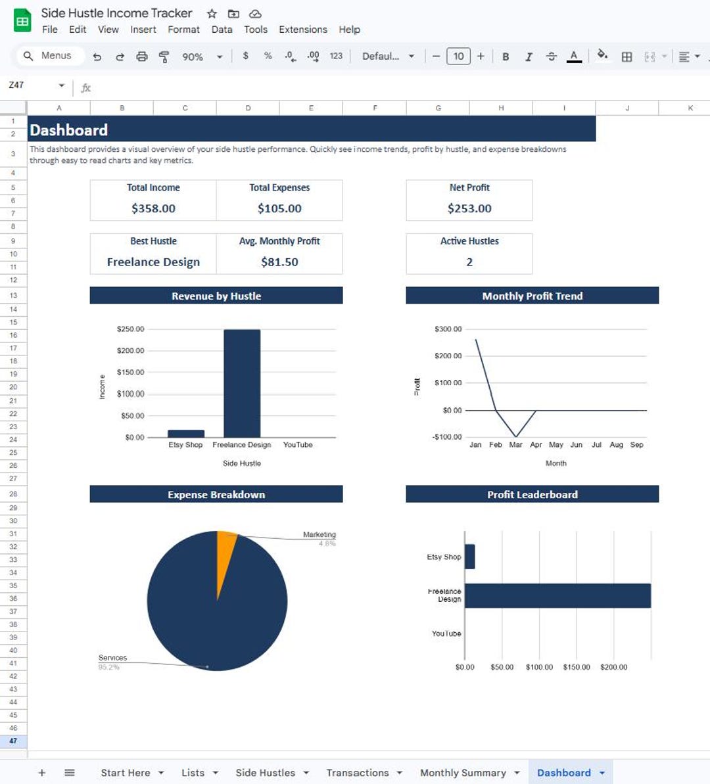
Task: Open the Google Sheets home icon
Action: click(x=22, y=21)
